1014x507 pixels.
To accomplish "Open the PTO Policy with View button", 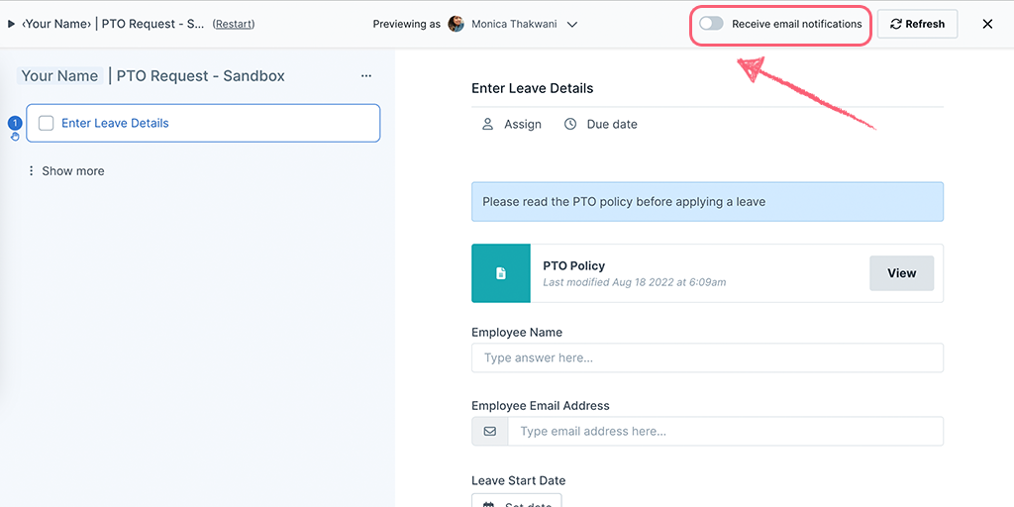I will 901,273.
